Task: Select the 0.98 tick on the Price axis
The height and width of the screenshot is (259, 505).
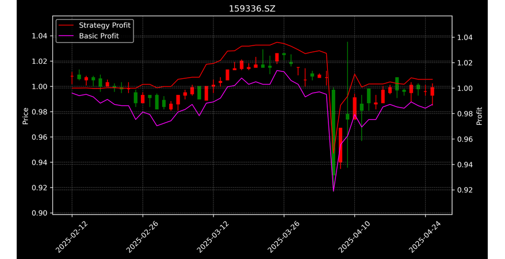Action: click(x=39, y=112)
